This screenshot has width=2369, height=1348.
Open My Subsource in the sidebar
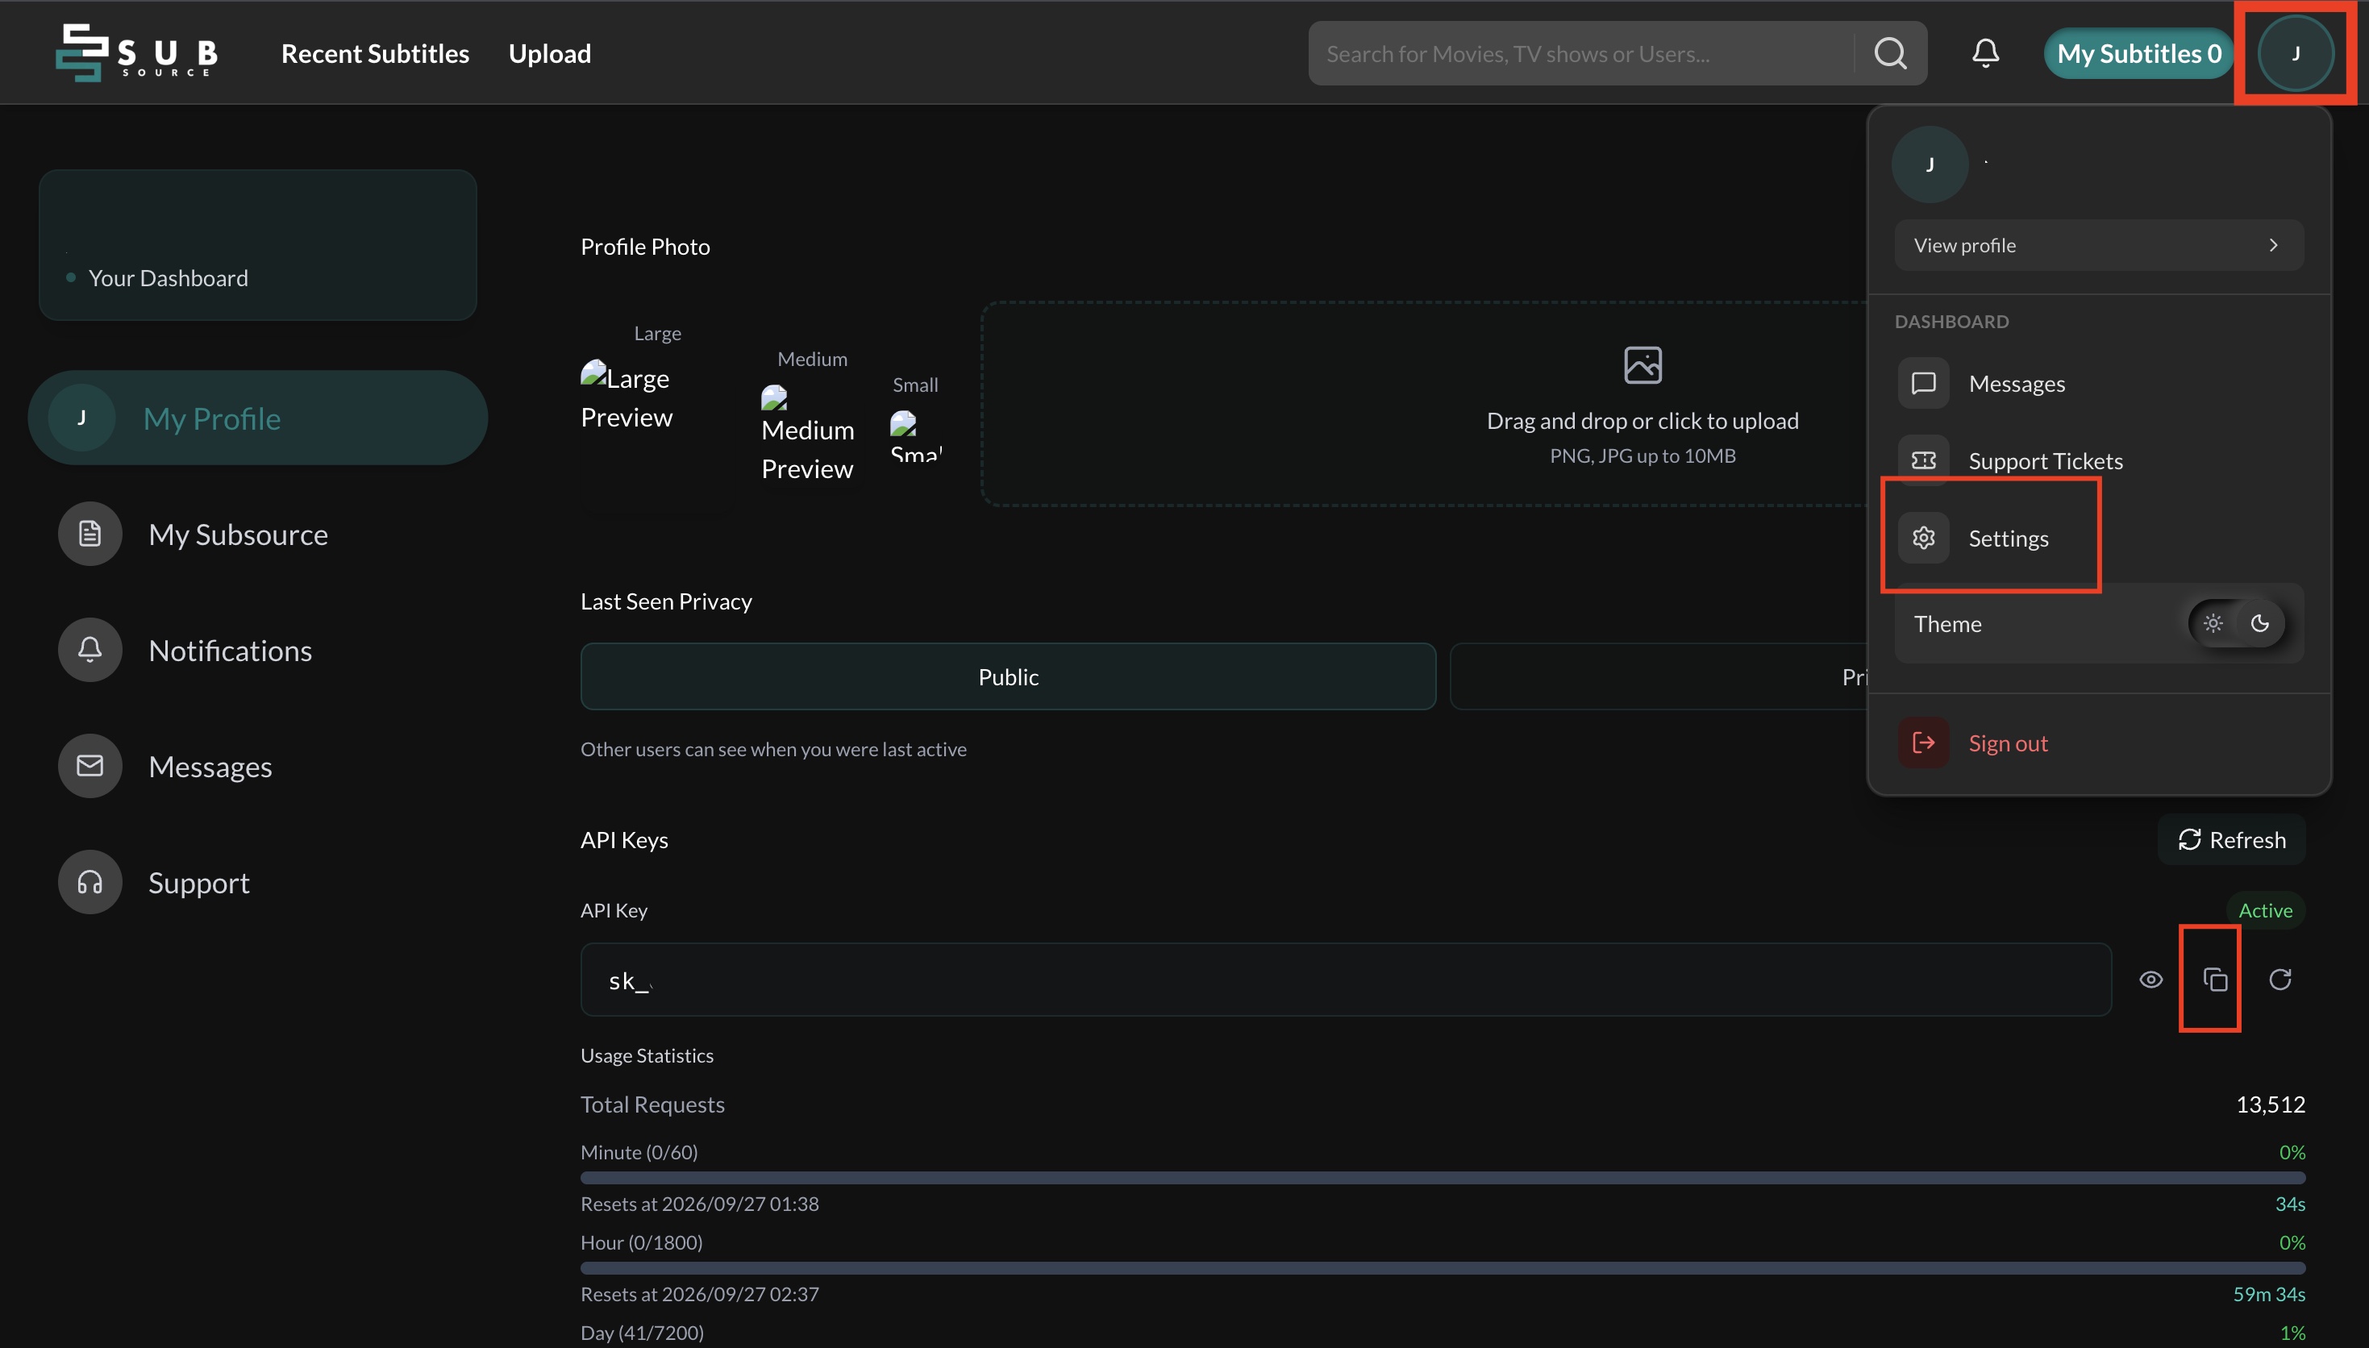point(257,535)
